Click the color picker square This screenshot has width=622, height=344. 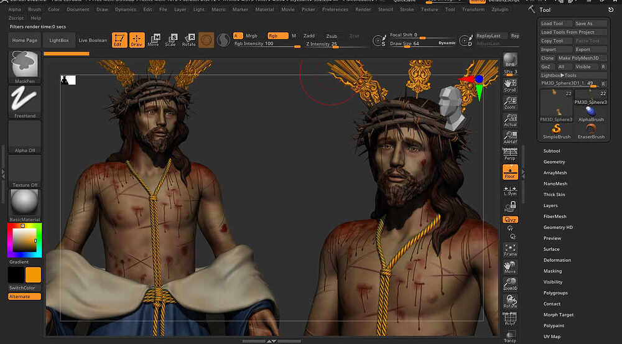[25, 241]
